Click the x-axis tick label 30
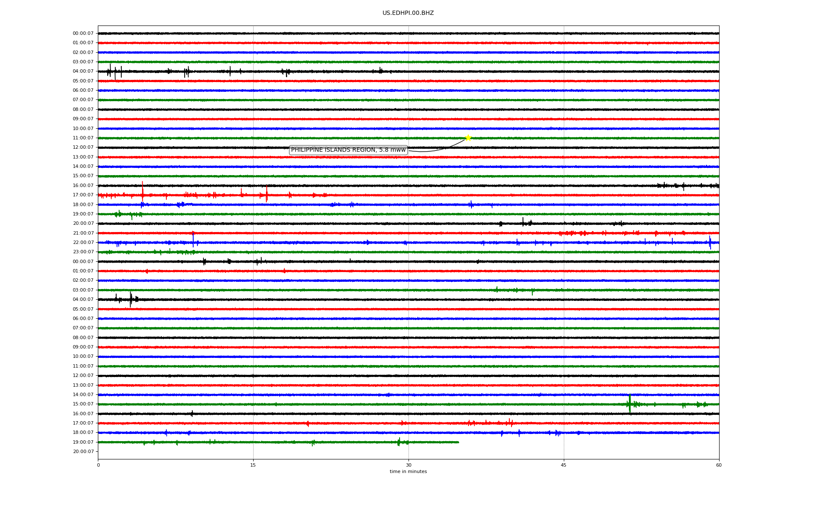This screenshot has width=817, height=510. (x=408, y=465)
